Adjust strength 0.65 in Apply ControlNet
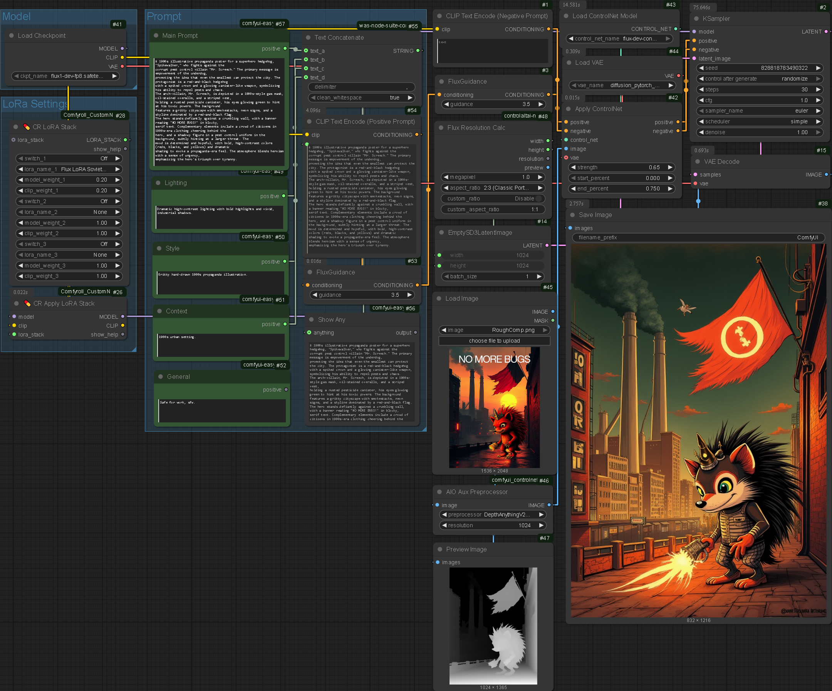This screenshot has width=832, height=691. (x=622, y=167)
